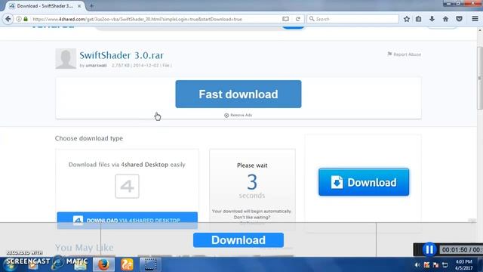Click the Remove Ads link
Viewport: 483px width, 272px height.
point(238,115)
